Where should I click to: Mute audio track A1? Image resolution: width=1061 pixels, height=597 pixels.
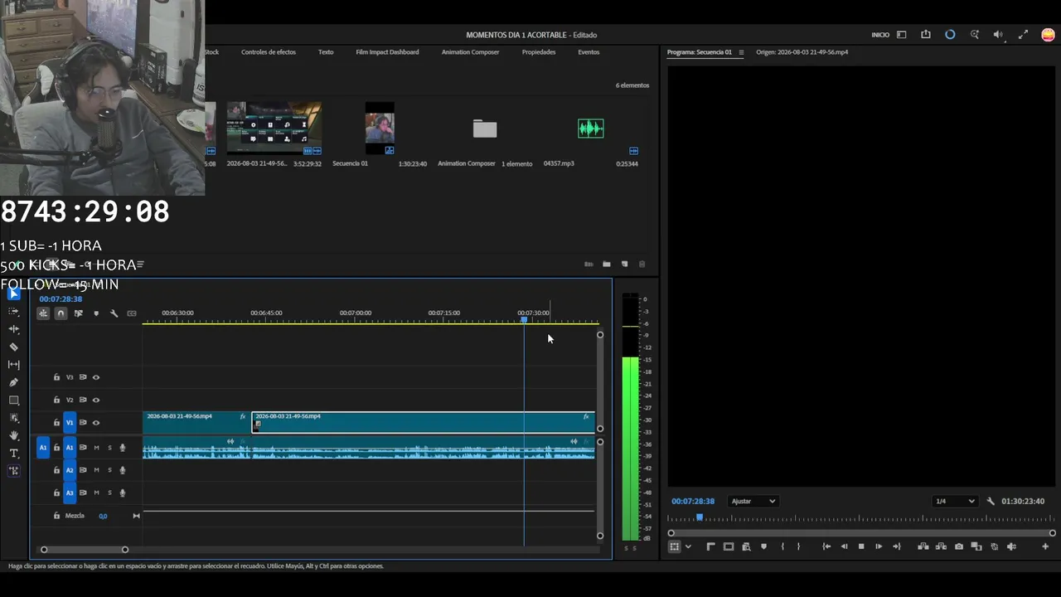click(x=96, y=448)
